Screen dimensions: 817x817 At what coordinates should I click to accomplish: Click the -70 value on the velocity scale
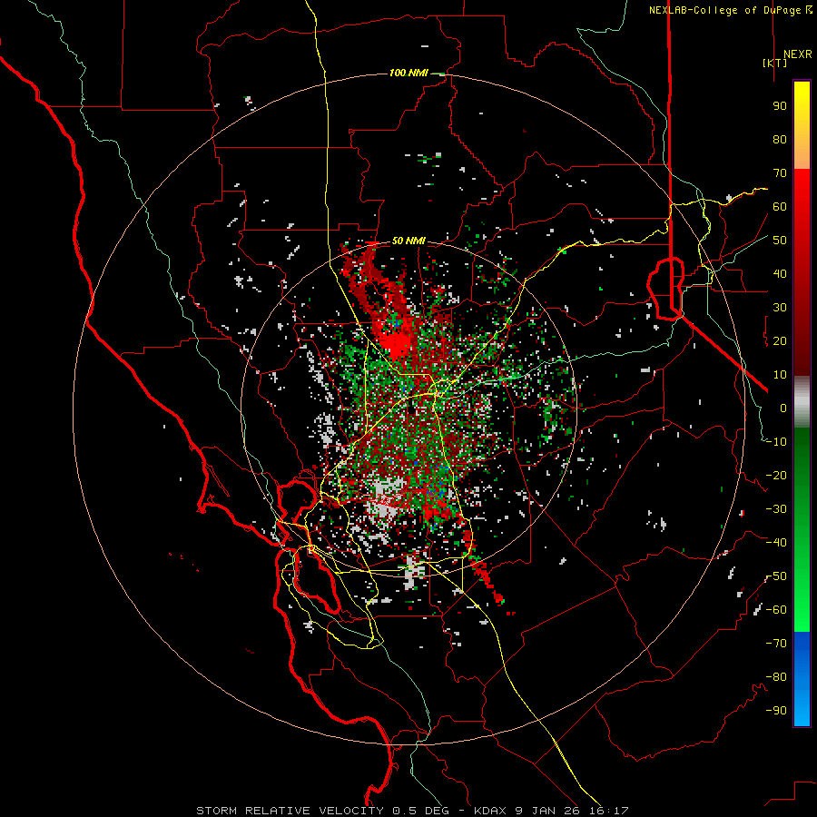(776, 644)
